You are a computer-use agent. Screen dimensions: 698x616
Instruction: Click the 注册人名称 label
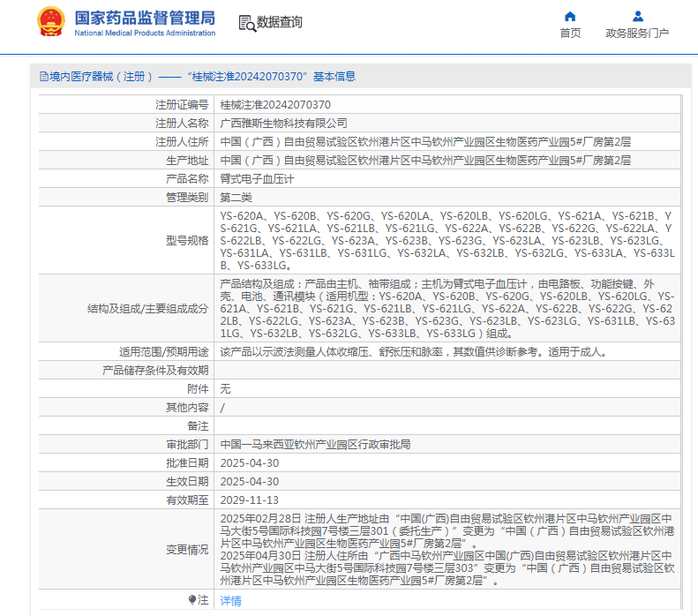pos(182,124)
